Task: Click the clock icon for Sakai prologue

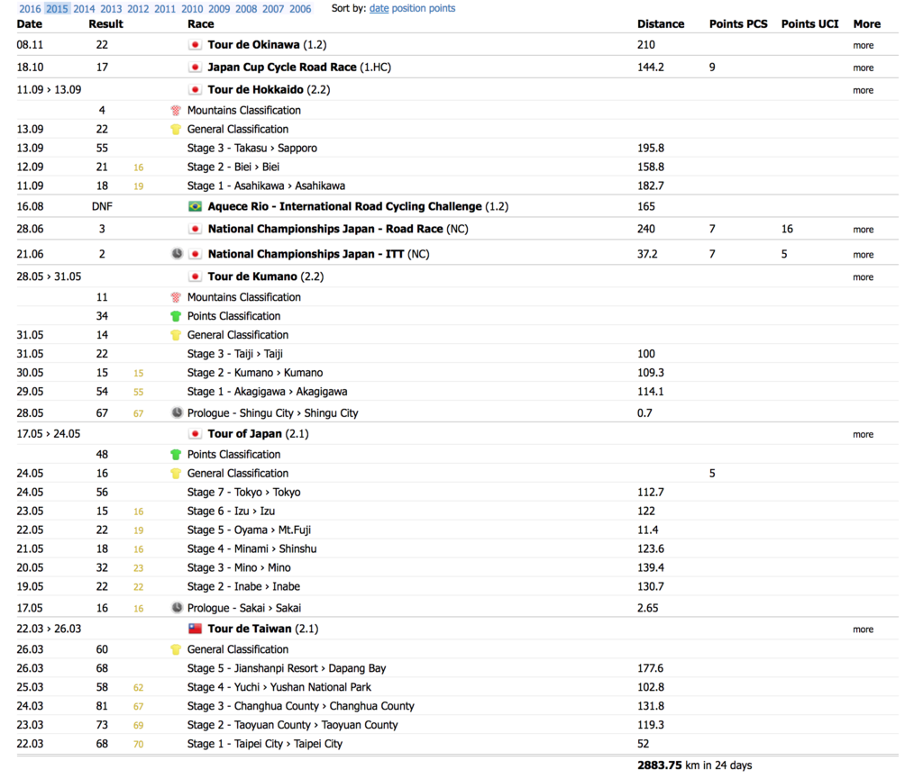Action: [177, 607]
